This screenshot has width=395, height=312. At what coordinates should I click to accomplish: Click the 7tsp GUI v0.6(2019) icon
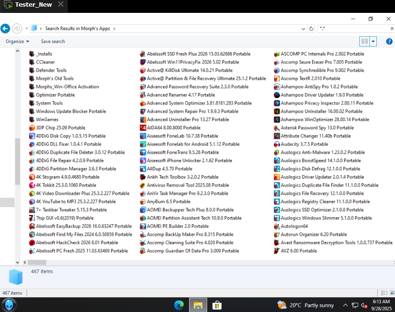click(x=32, y=218)
